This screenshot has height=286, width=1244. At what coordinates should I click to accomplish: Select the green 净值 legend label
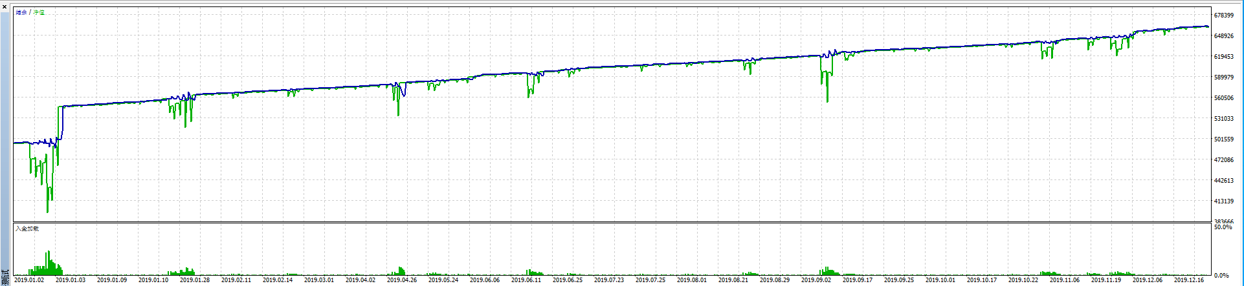[39, 13]
